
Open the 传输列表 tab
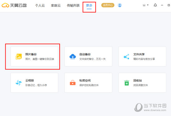tap(73, 5)
